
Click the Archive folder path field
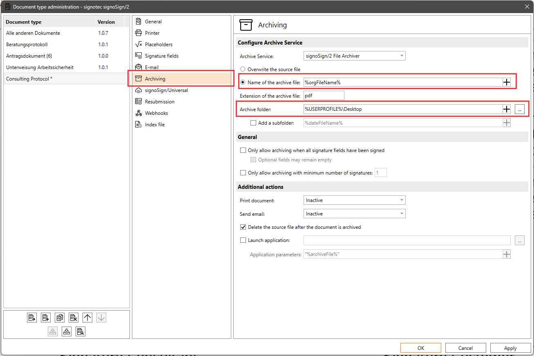403,109
